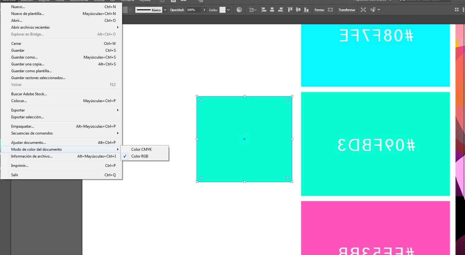Viewport: 465px width, 255px height.
Task: Click the selected rectangle's center point
Action: coord(244,139)
